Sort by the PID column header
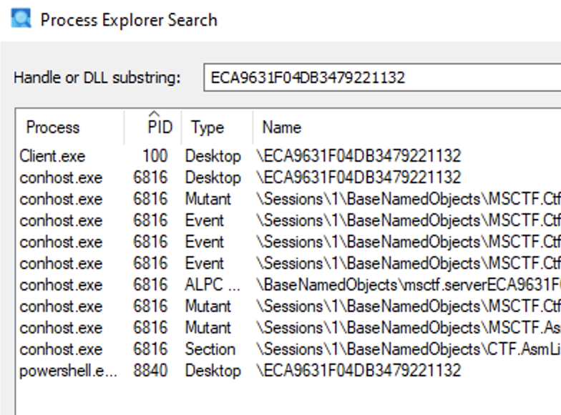This screenshot has height=415, width=561. (x=160, y=127)
